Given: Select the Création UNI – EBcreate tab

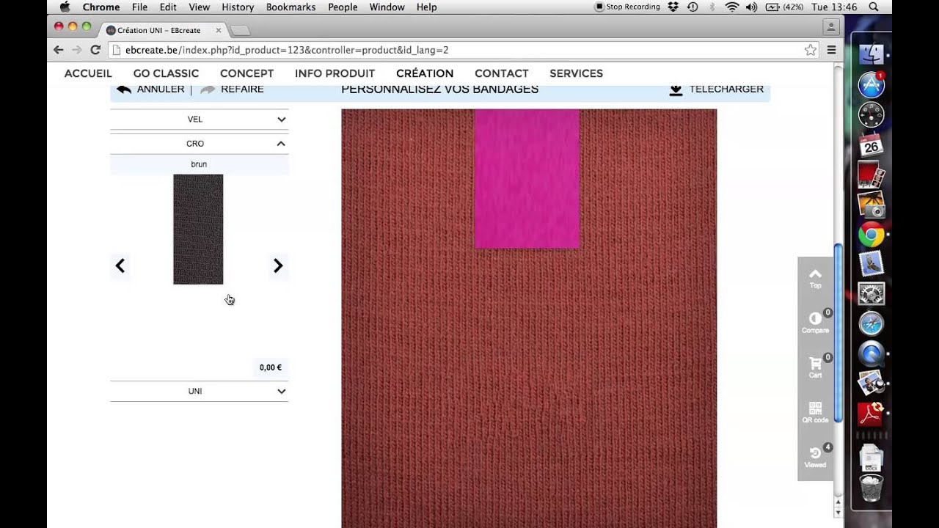Looking at the screenshot, I should (x=164, y=30).
